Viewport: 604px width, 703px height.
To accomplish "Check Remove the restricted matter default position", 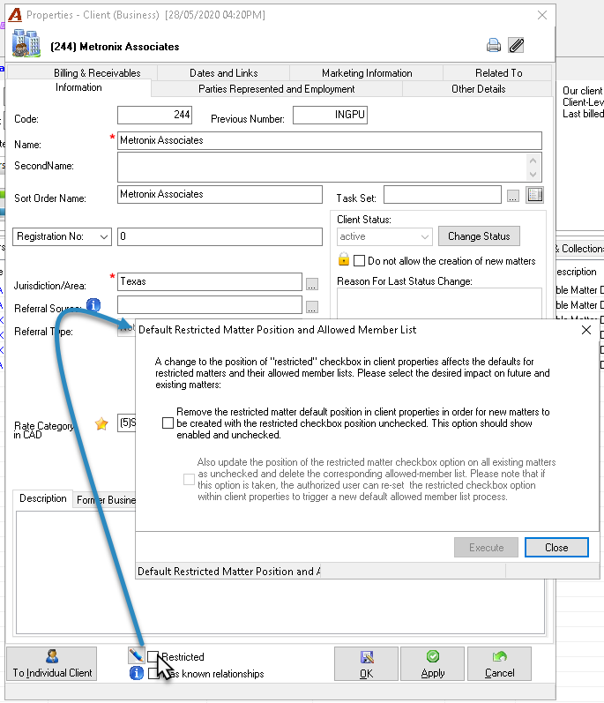I will [x=168, y=423].
